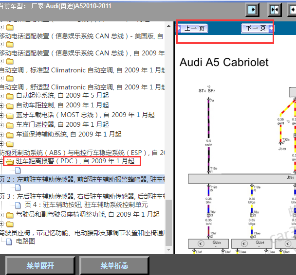
Task: Open 页 3：左后驻车辅助传感器 page
Action: click(82, 196)
